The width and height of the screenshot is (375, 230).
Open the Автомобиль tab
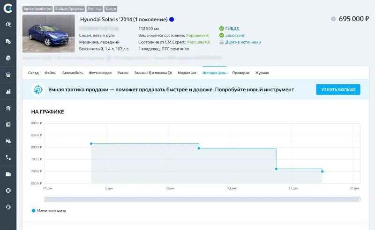coord(73,73)
